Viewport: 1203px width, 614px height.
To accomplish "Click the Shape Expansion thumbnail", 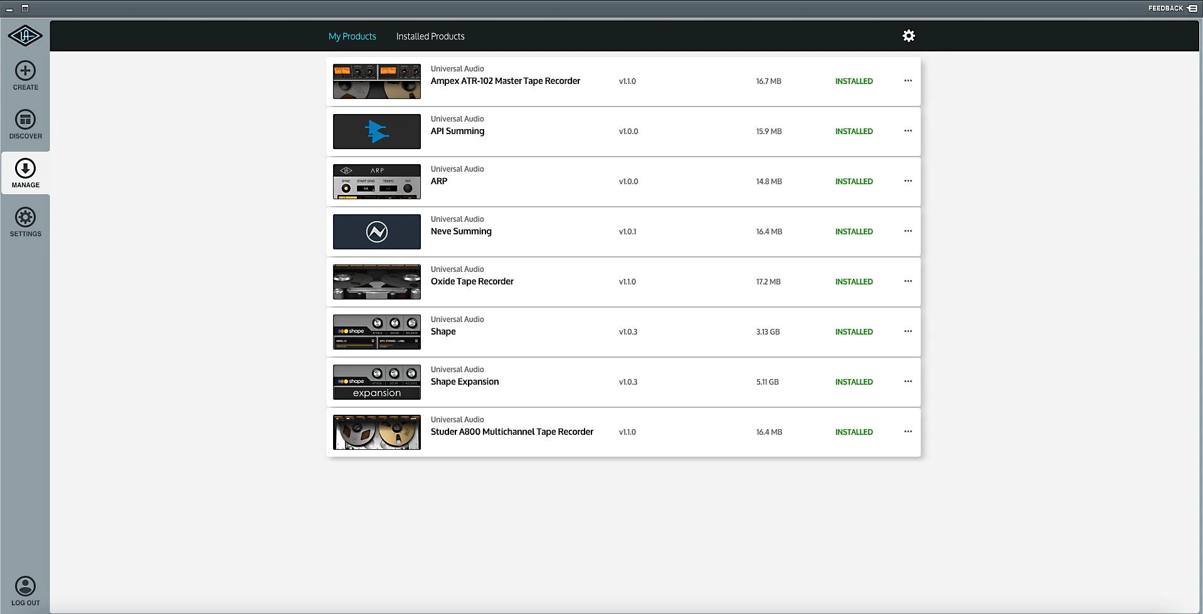I will coord(377,382).
